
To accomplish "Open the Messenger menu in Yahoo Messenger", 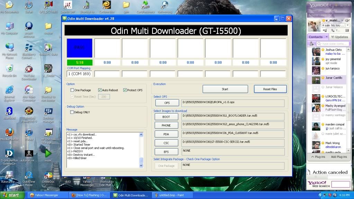I will (x=315, y=10).
